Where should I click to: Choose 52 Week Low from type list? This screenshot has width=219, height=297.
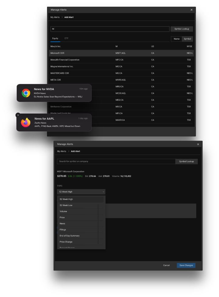[x=66, y=205]
